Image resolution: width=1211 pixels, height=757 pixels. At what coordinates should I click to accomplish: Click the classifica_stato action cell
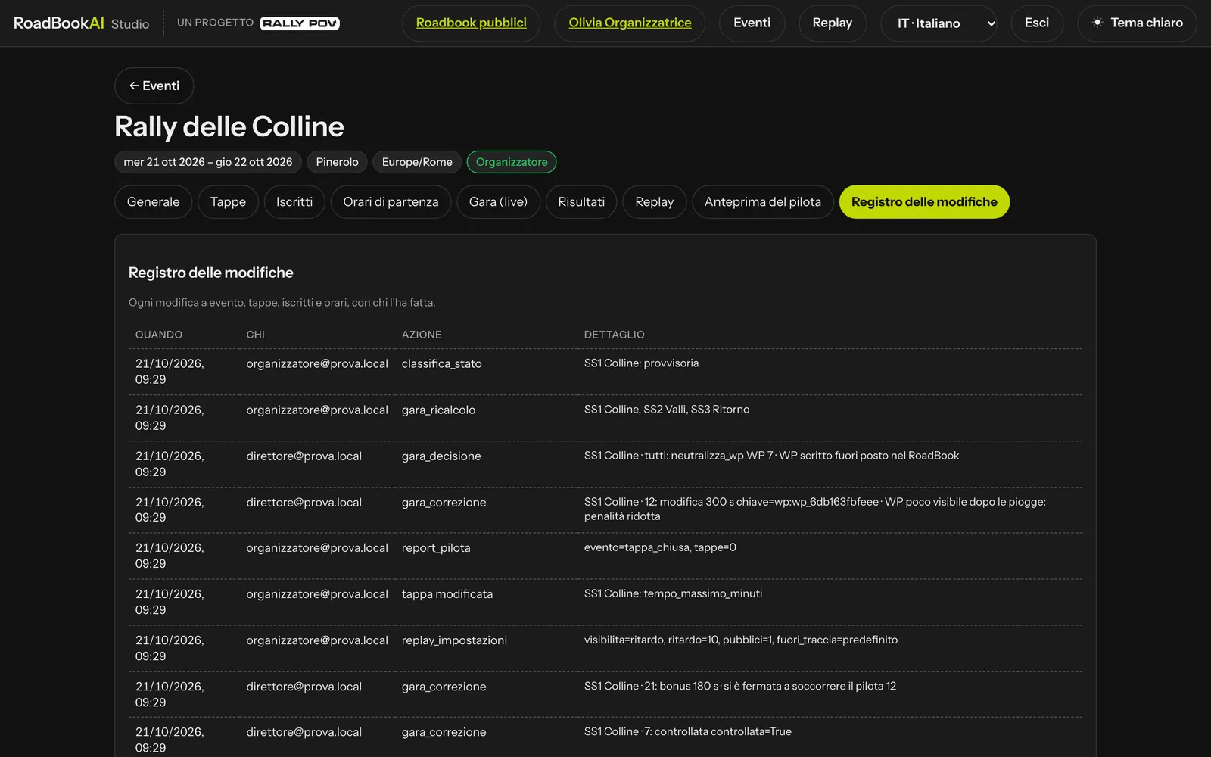[442, 364]
